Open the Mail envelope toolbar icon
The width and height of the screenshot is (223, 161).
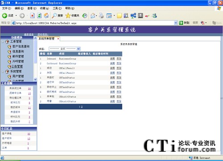click(x=93, y=16)
